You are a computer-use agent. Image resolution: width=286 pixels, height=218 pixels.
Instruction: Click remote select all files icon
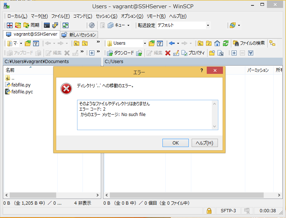point(251,53)
